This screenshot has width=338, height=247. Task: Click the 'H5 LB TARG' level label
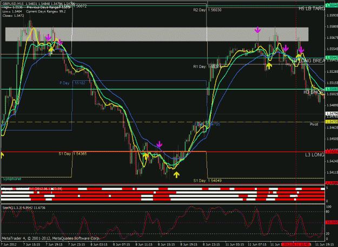(312, 9)
